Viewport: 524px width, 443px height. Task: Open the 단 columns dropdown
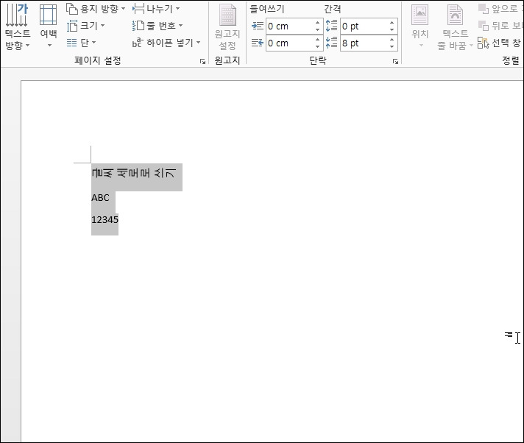81,43
